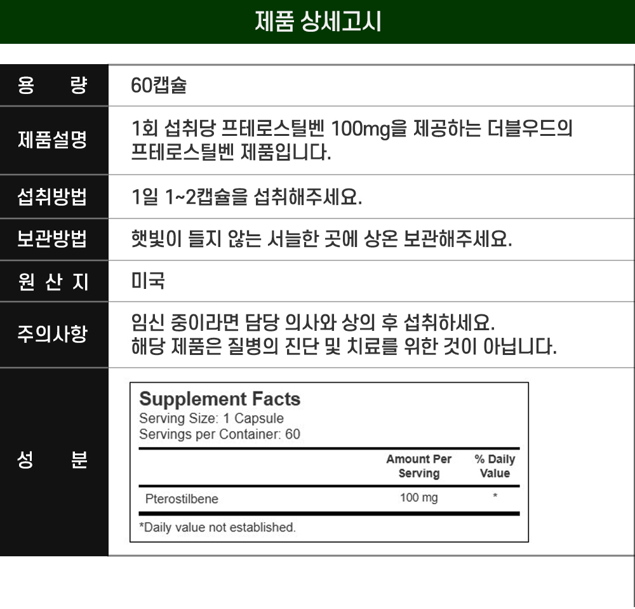Click the 보관방법 row label
This screenshot has width=635, height=609.
click(53, 239)
